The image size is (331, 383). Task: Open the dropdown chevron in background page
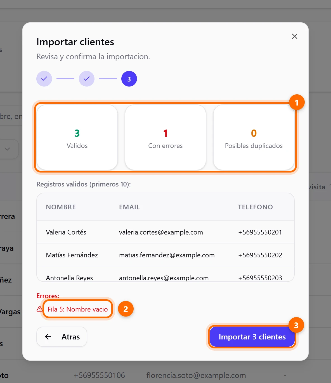7,149
